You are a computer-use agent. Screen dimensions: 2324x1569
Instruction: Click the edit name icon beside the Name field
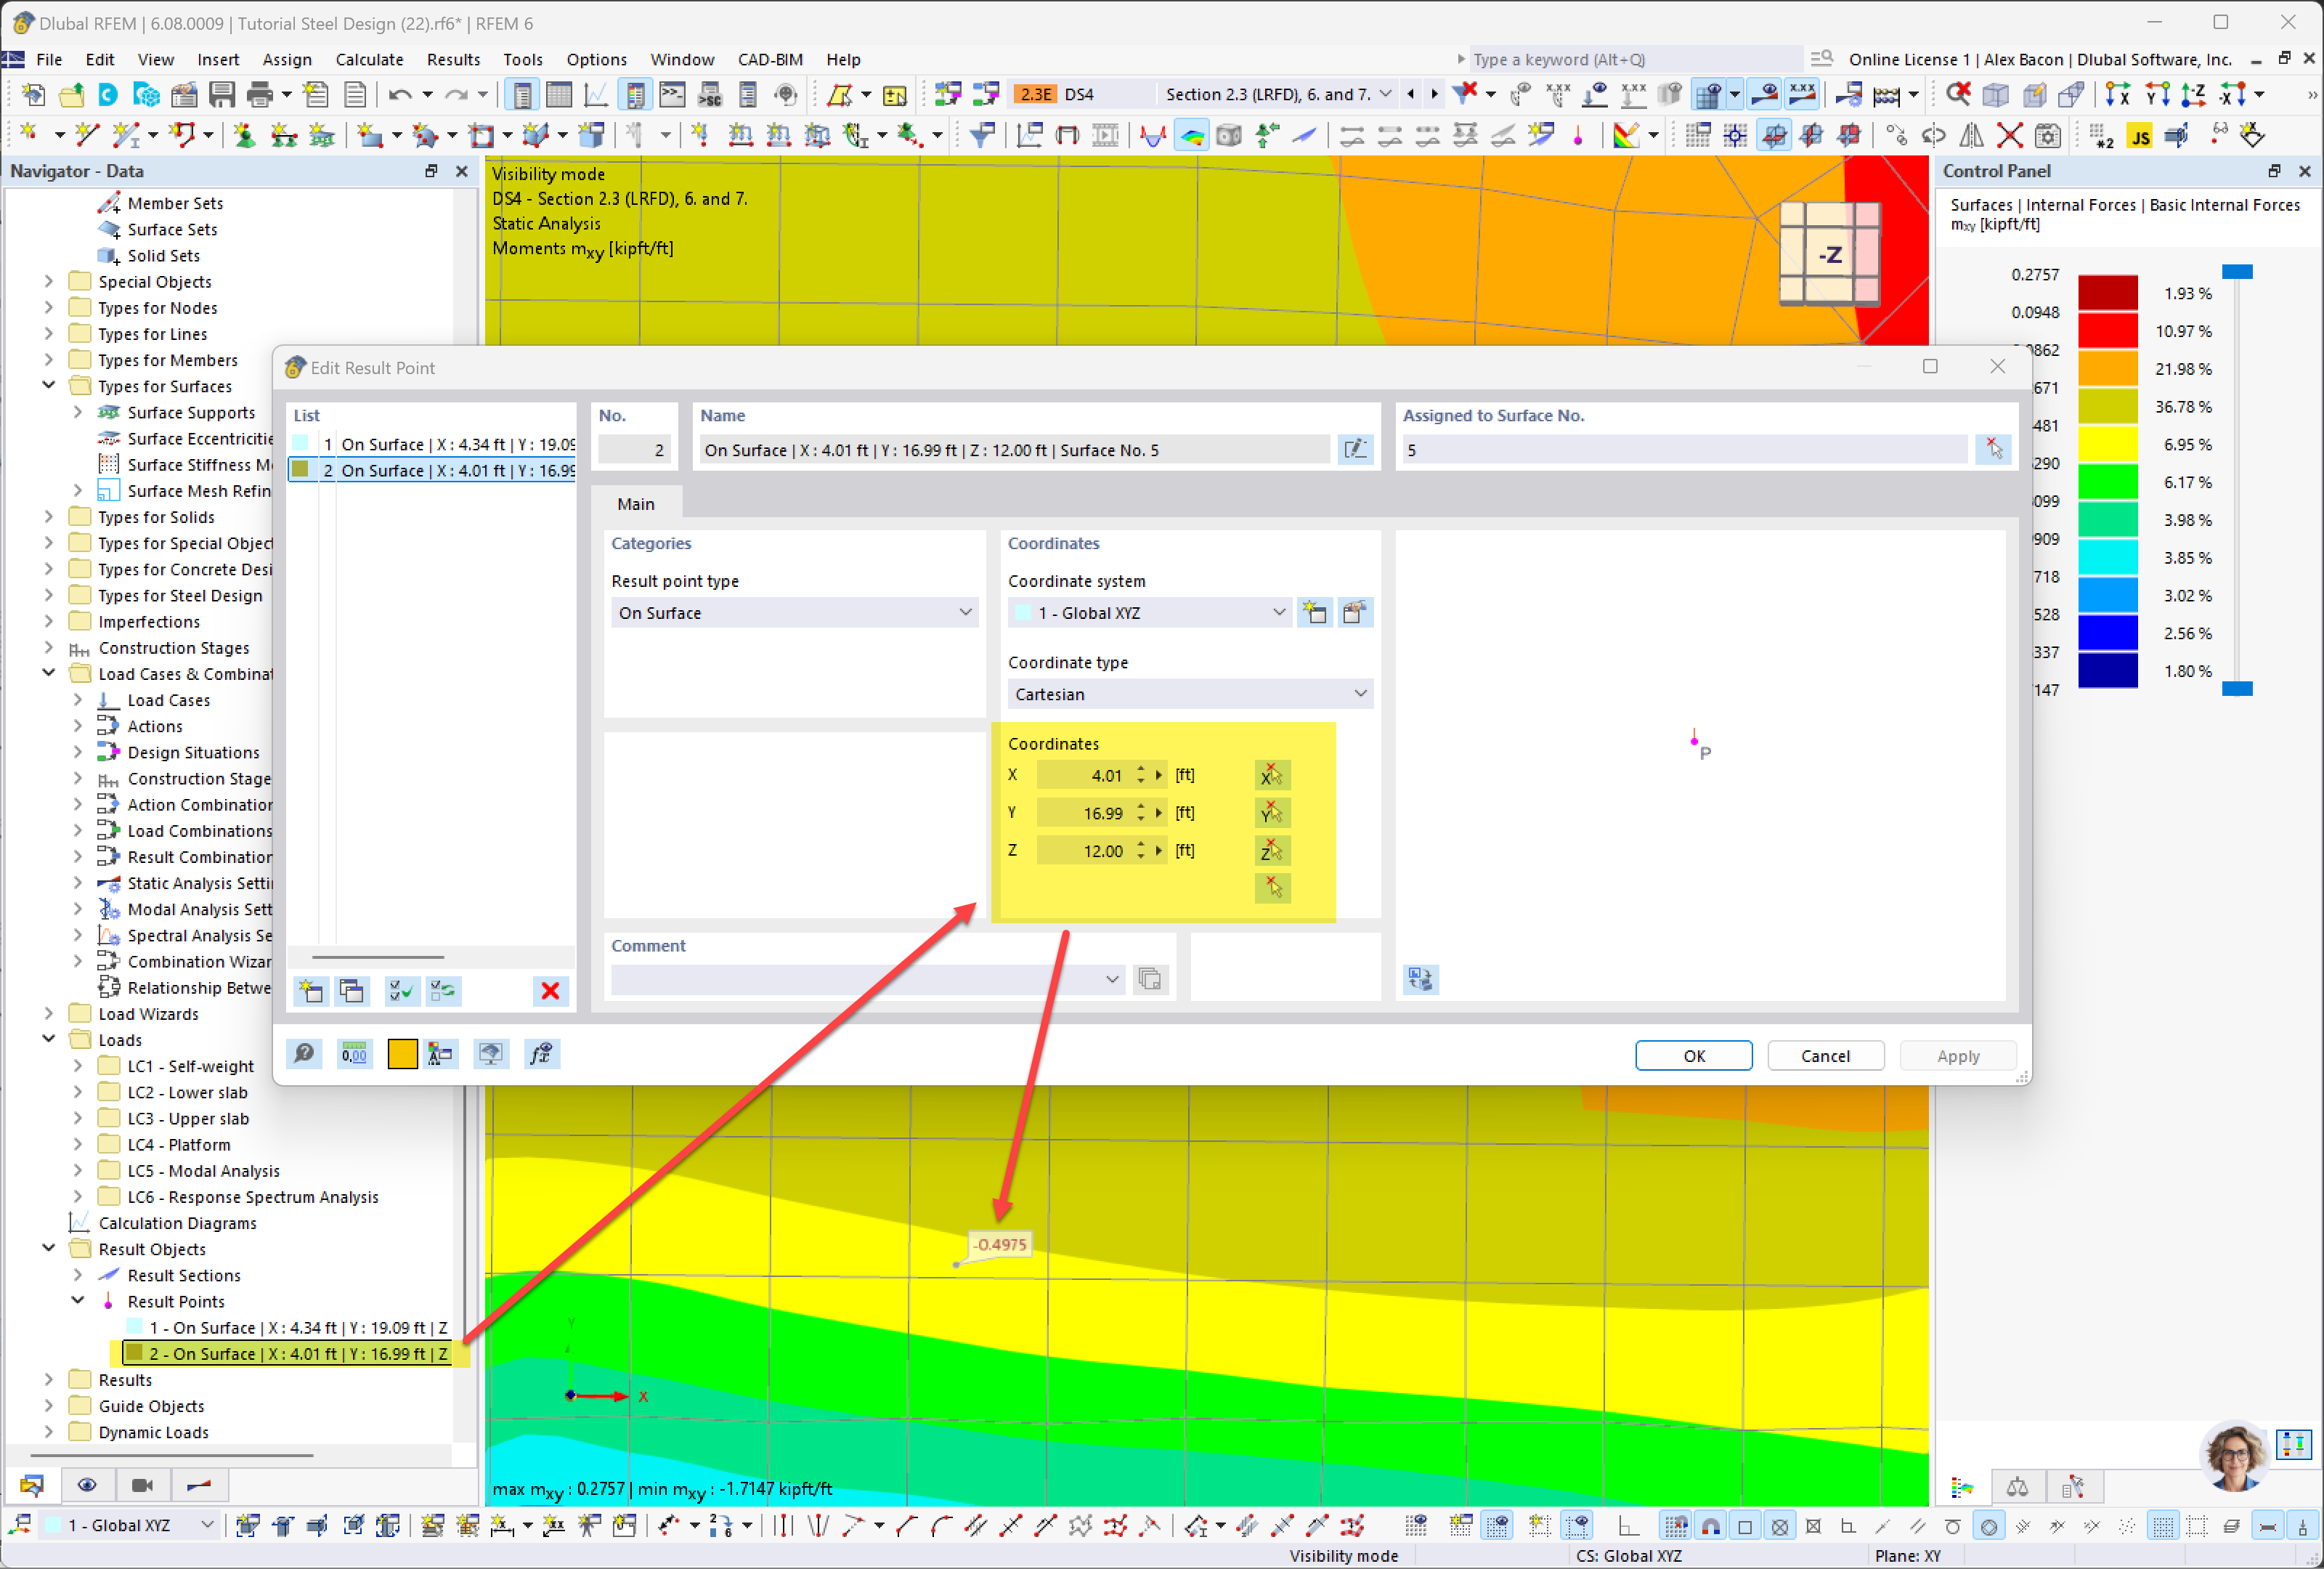coord(1355,450)
